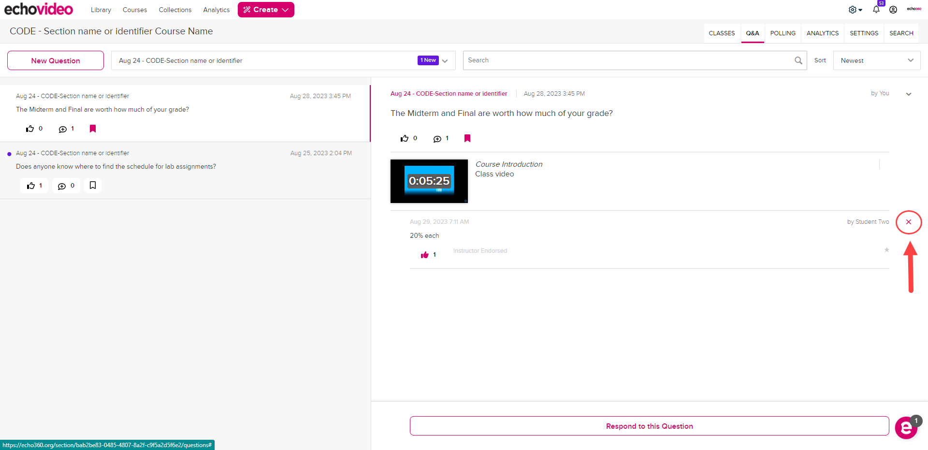928x450 pixels.
Task: Expand the Aug 24 class filter dropdown
Action: click(x=445, y=60)
